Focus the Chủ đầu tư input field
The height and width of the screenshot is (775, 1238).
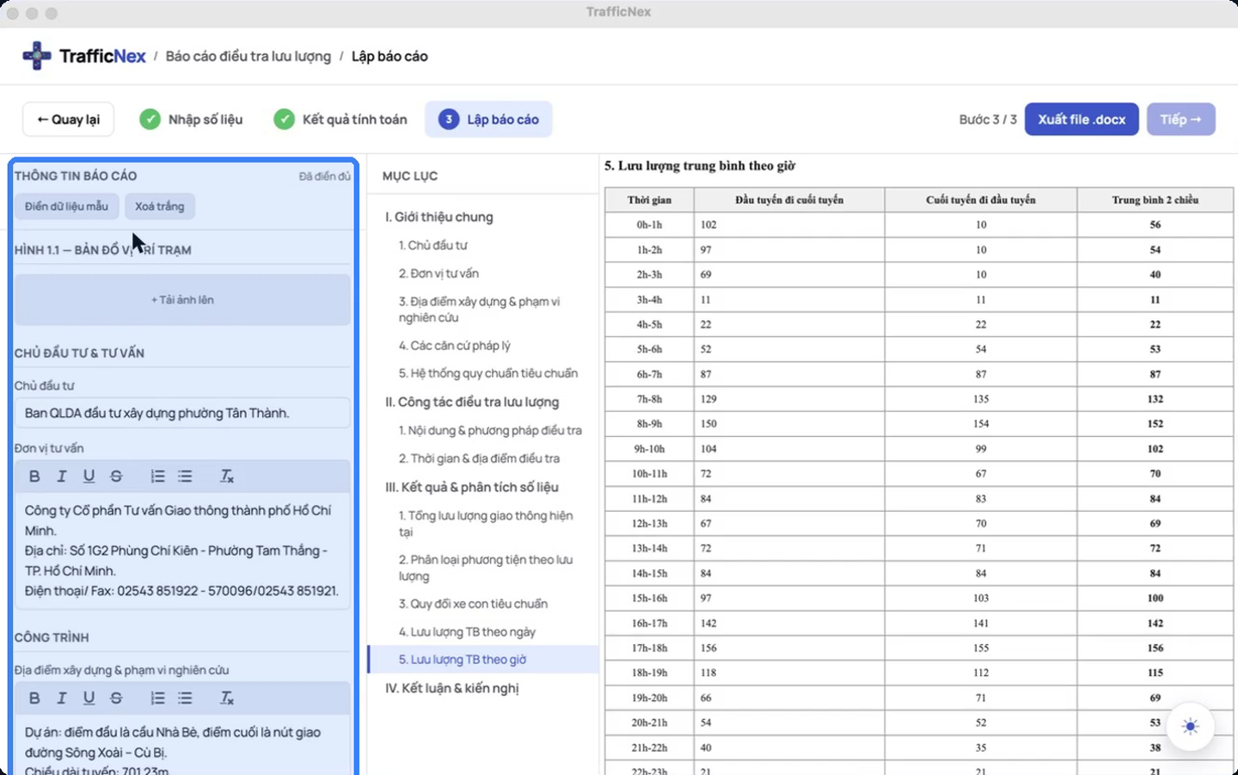pos(182,413)
